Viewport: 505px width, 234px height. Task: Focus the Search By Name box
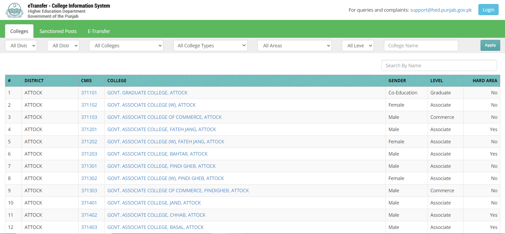[439, 65]
